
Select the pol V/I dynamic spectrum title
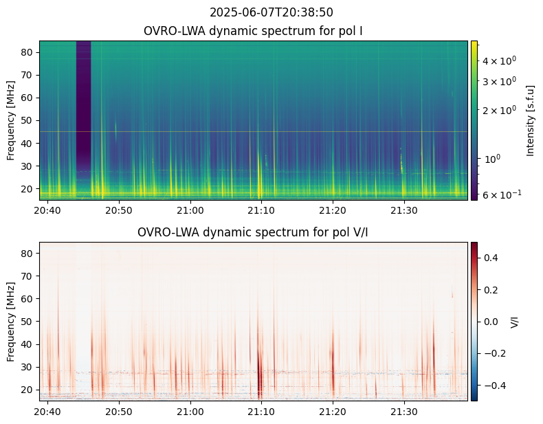[x=254, y=232]
